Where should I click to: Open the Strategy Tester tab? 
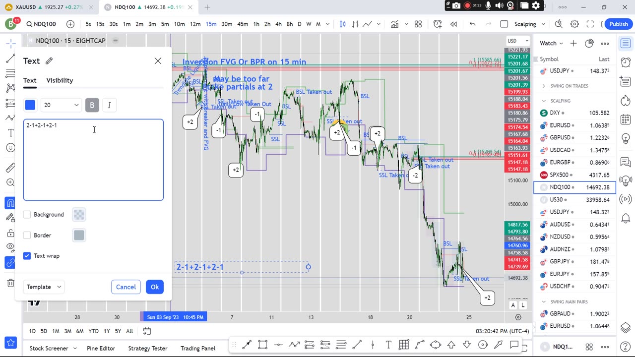click(147, 348)
